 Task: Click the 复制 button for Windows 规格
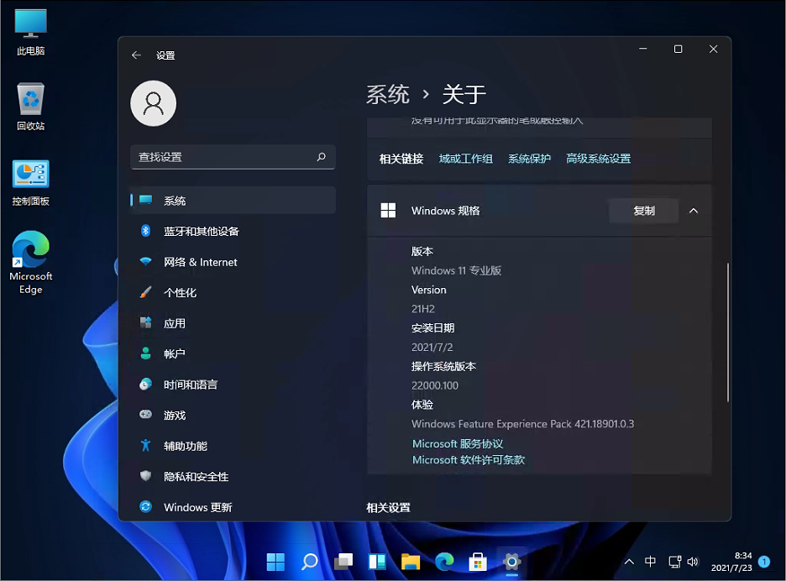643,211
